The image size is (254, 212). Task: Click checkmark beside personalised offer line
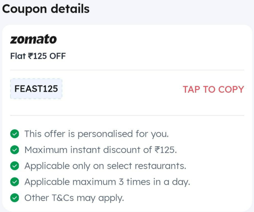coord(15,134)
